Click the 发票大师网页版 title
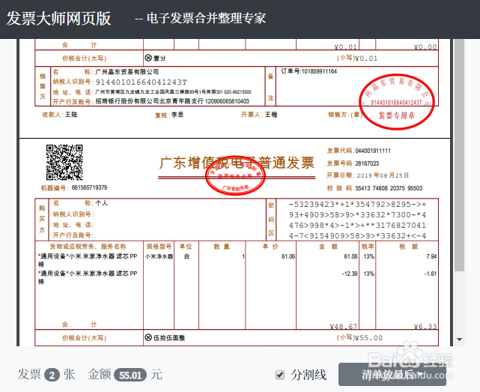480x392 pixels. [58, 19]
